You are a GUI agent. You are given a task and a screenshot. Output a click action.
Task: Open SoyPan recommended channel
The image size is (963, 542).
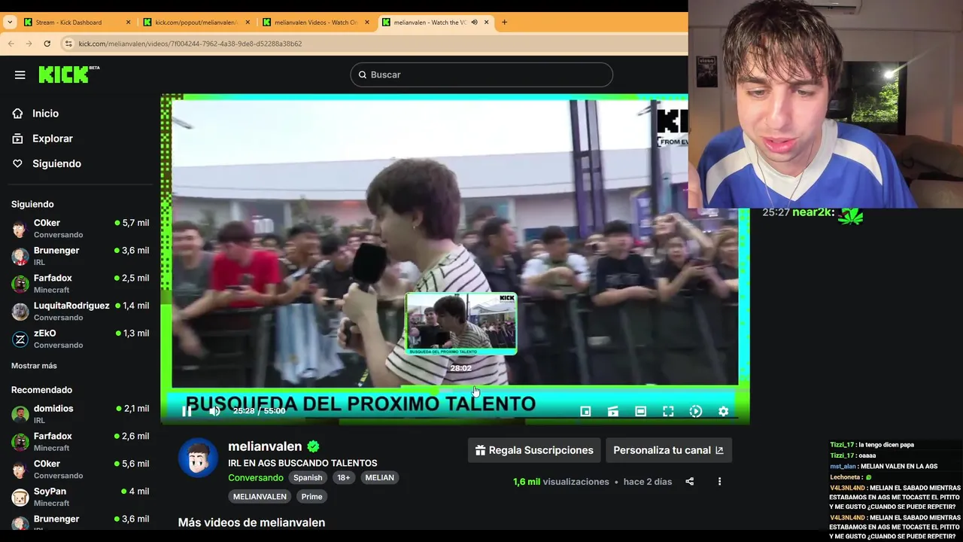(79, 497)
